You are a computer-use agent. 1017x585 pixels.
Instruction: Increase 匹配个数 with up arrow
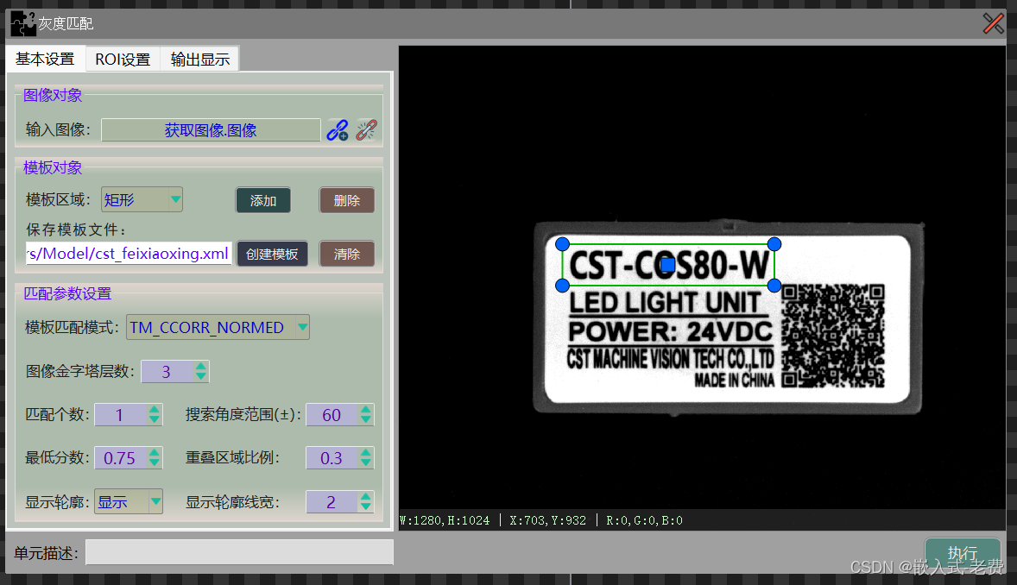tap(154, 410)
